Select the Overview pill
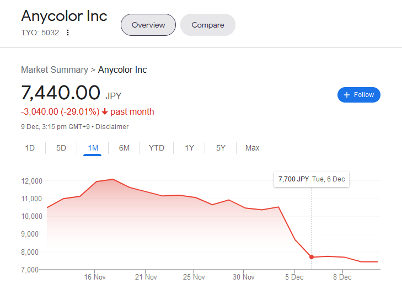The width and height of the screenshot is (402, 284). tap(148, 25)
